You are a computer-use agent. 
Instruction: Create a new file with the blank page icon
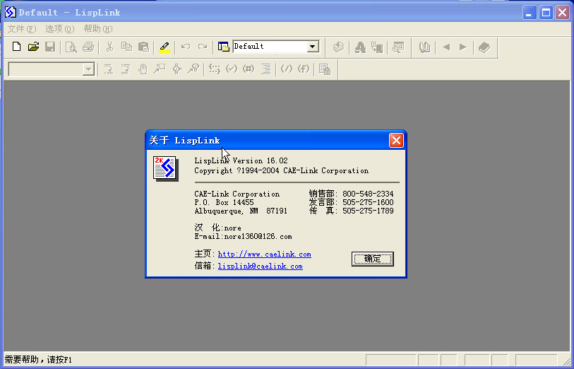pyautogui.click(x=16, y=47)
